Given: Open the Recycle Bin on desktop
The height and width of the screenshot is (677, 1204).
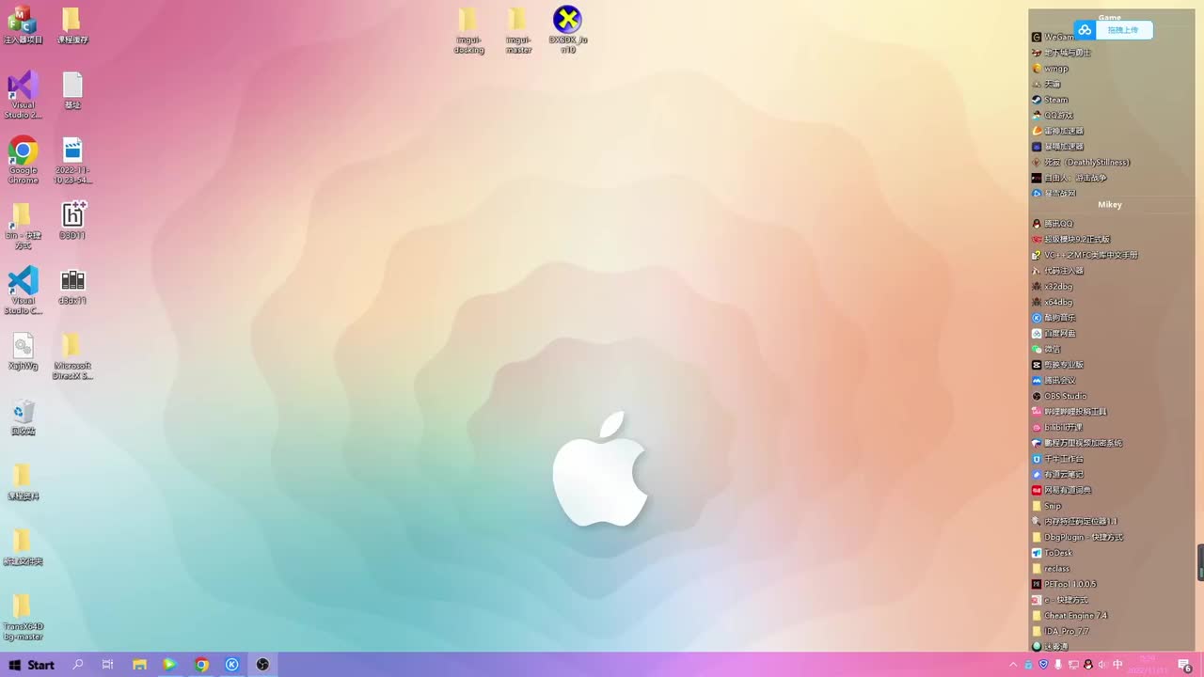Looking at the screenshot, I should [23, 417].
